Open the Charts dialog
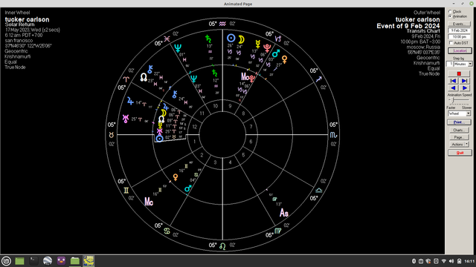 coord(459,131)
